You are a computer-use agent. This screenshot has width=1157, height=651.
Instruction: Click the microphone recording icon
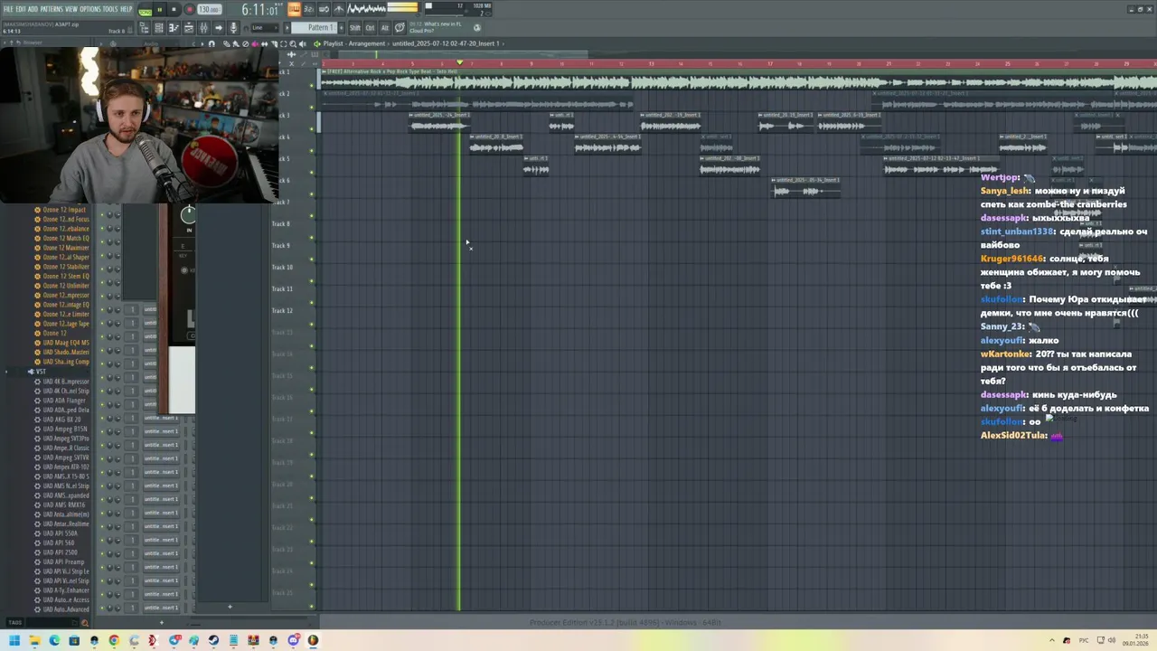(233, 28)
